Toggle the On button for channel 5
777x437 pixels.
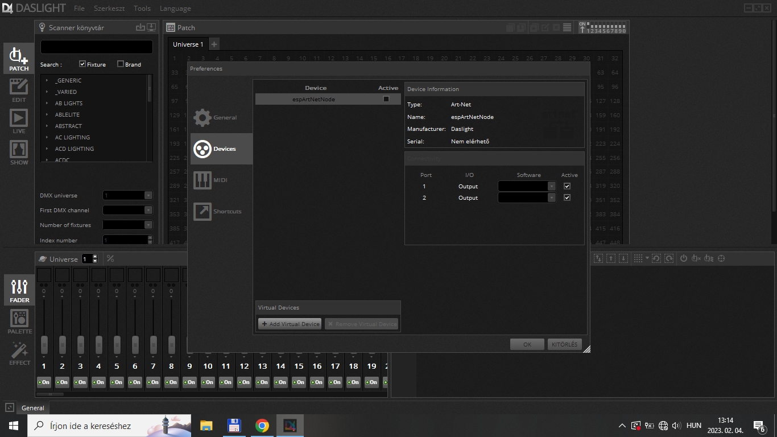click(x=117, y=382)
